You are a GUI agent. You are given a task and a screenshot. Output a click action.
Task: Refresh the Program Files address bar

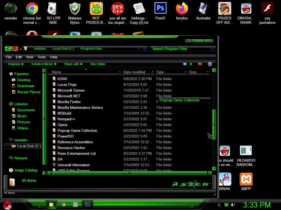[x=145, y=49]
